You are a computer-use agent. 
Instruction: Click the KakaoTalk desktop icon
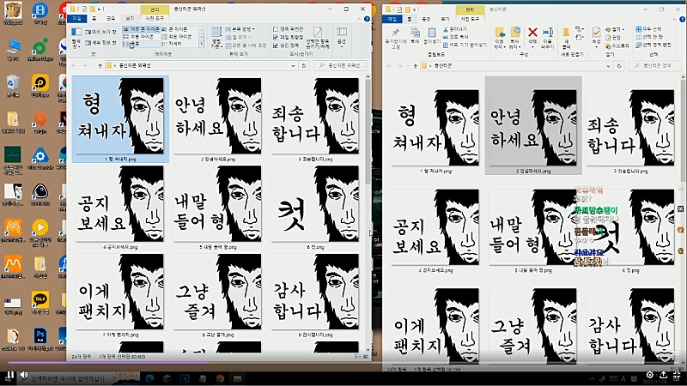pos(39,299)
